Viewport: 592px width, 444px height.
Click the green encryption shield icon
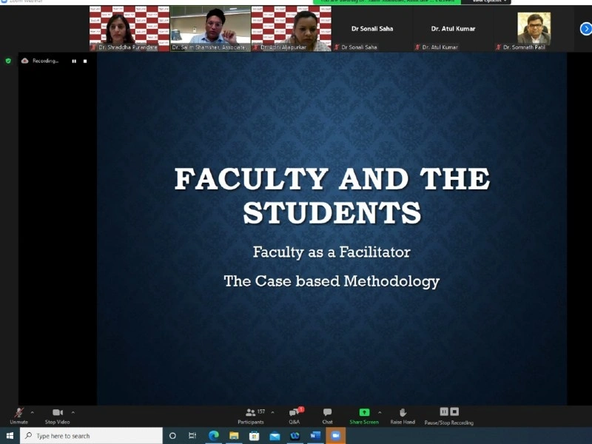[8, 61]
